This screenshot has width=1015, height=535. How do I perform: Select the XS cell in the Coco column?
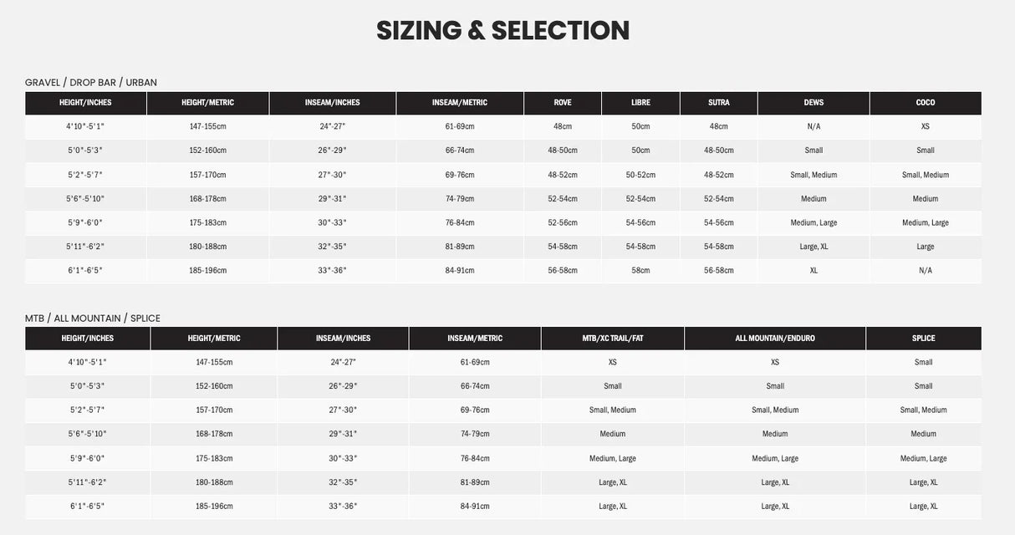pyautogui.click(x=926, y=126)
